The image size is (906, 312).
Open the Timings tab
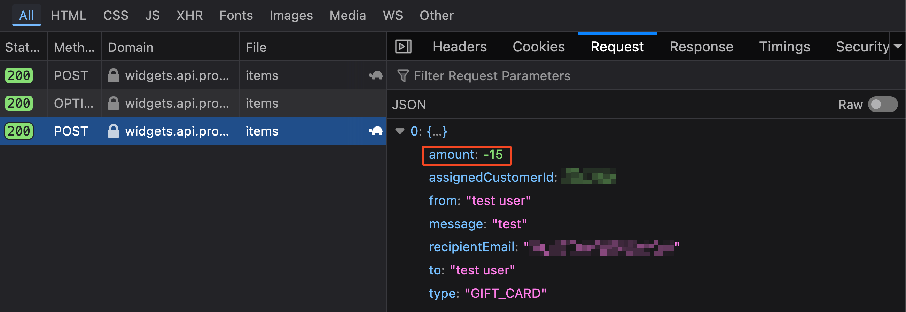click(x=784, y=47)
